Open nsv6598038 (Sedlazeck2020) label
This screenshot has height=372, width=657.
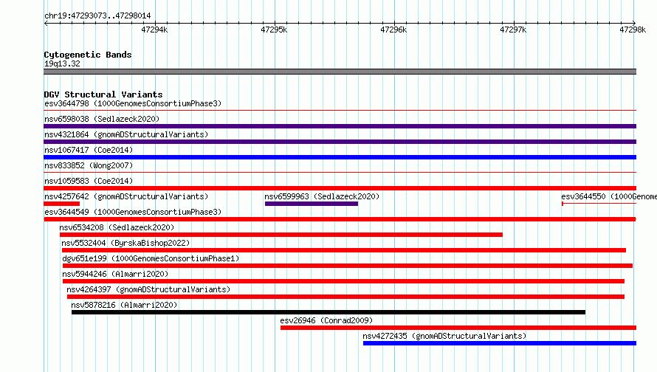tap(102, 119)
